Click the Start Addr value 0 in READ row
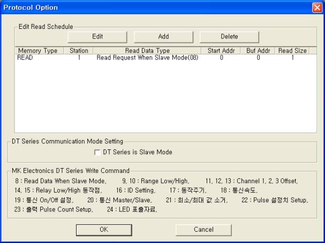 point(221,57)
